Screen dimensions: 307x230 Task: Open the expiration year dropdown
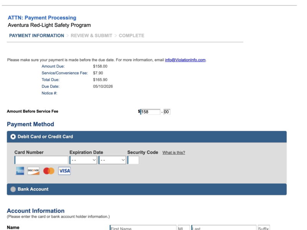pyautogui.click(x=112, y=160)
